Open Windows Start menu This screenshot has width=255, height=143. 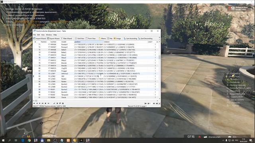3,140
